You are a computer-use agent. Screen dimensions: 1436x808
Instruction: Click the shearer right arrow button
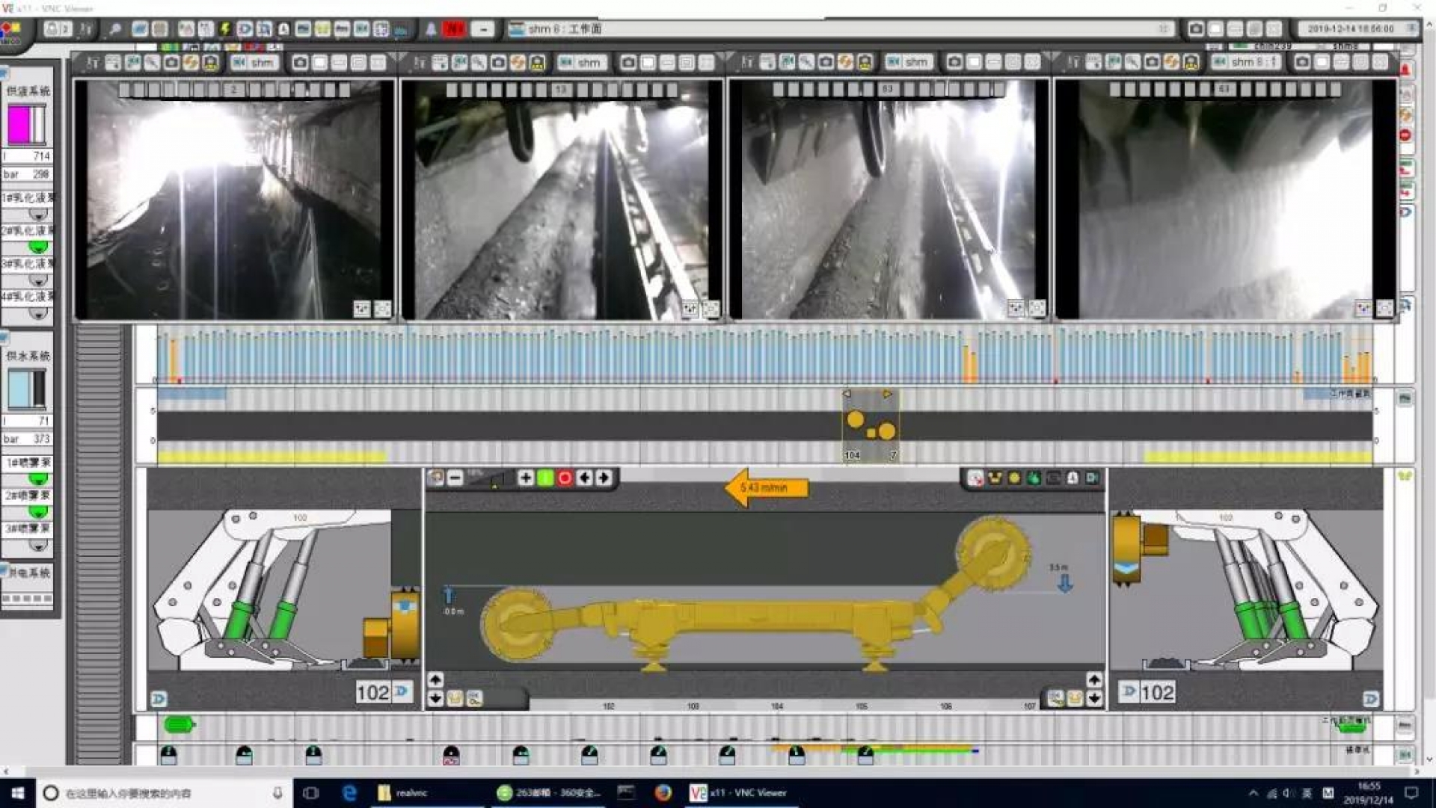tap(604, 478)
